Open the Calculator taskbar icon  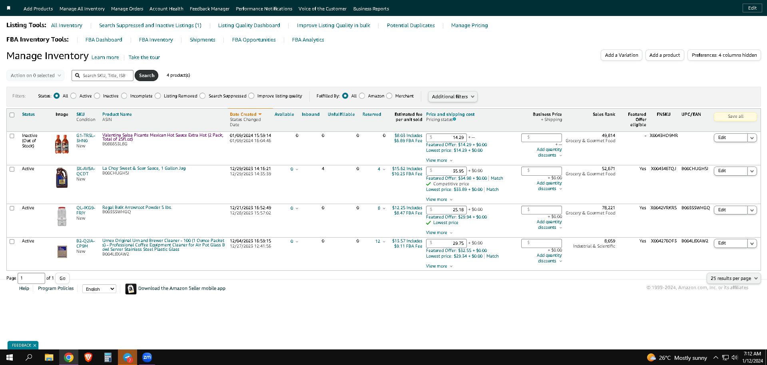coord(108,357)
